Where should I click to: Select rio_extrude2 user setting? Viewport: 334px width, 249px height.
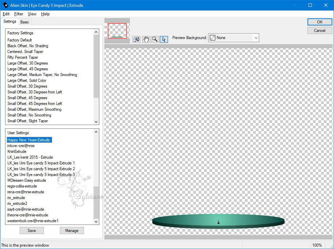pos(17,203)
